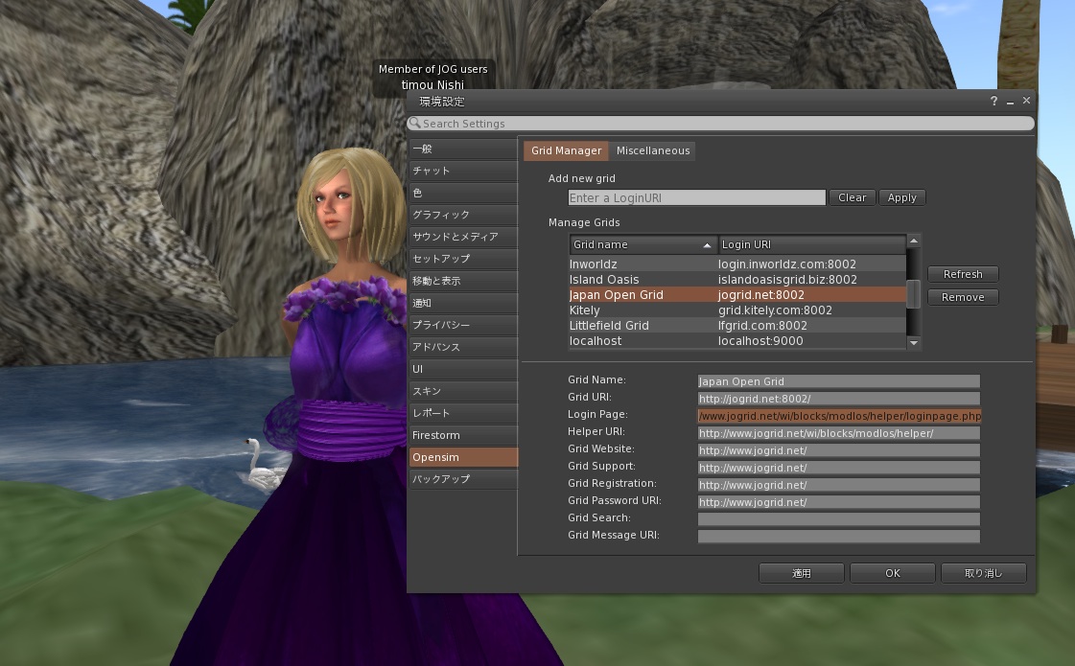Click the Grid Password URI field
Screen dimensions: 1075x666
point(838,502)
